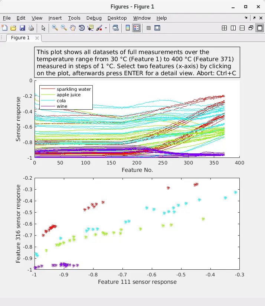Close the Figure 1 tab
This screenshot has height=306, width=265.
click(37, 38)
